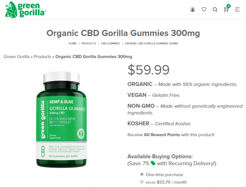Click the gummies bottle product image

coord(61,120)
